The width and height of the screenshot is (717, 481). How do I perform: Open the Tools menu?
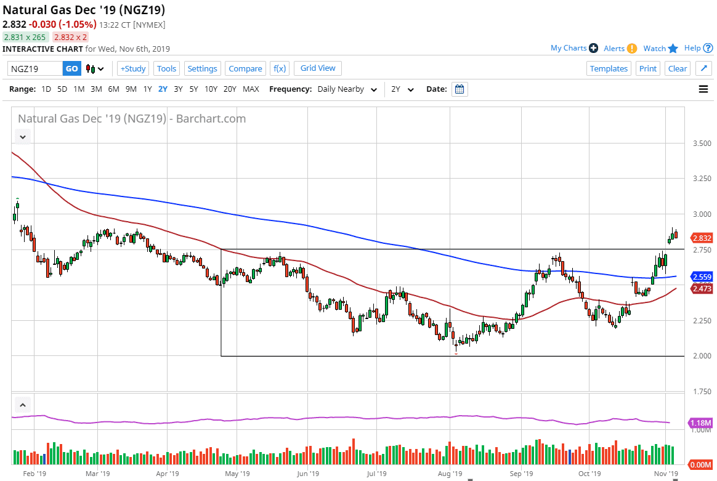[166, 69]
